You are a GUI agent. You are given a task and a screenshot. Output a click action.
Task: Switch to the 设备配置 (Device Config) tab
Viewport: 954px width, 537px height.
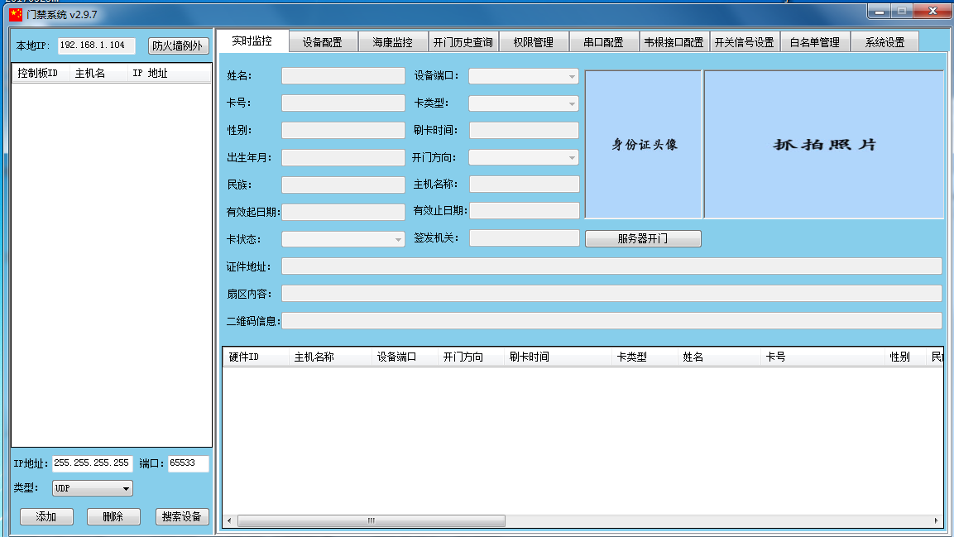[323, 41]
